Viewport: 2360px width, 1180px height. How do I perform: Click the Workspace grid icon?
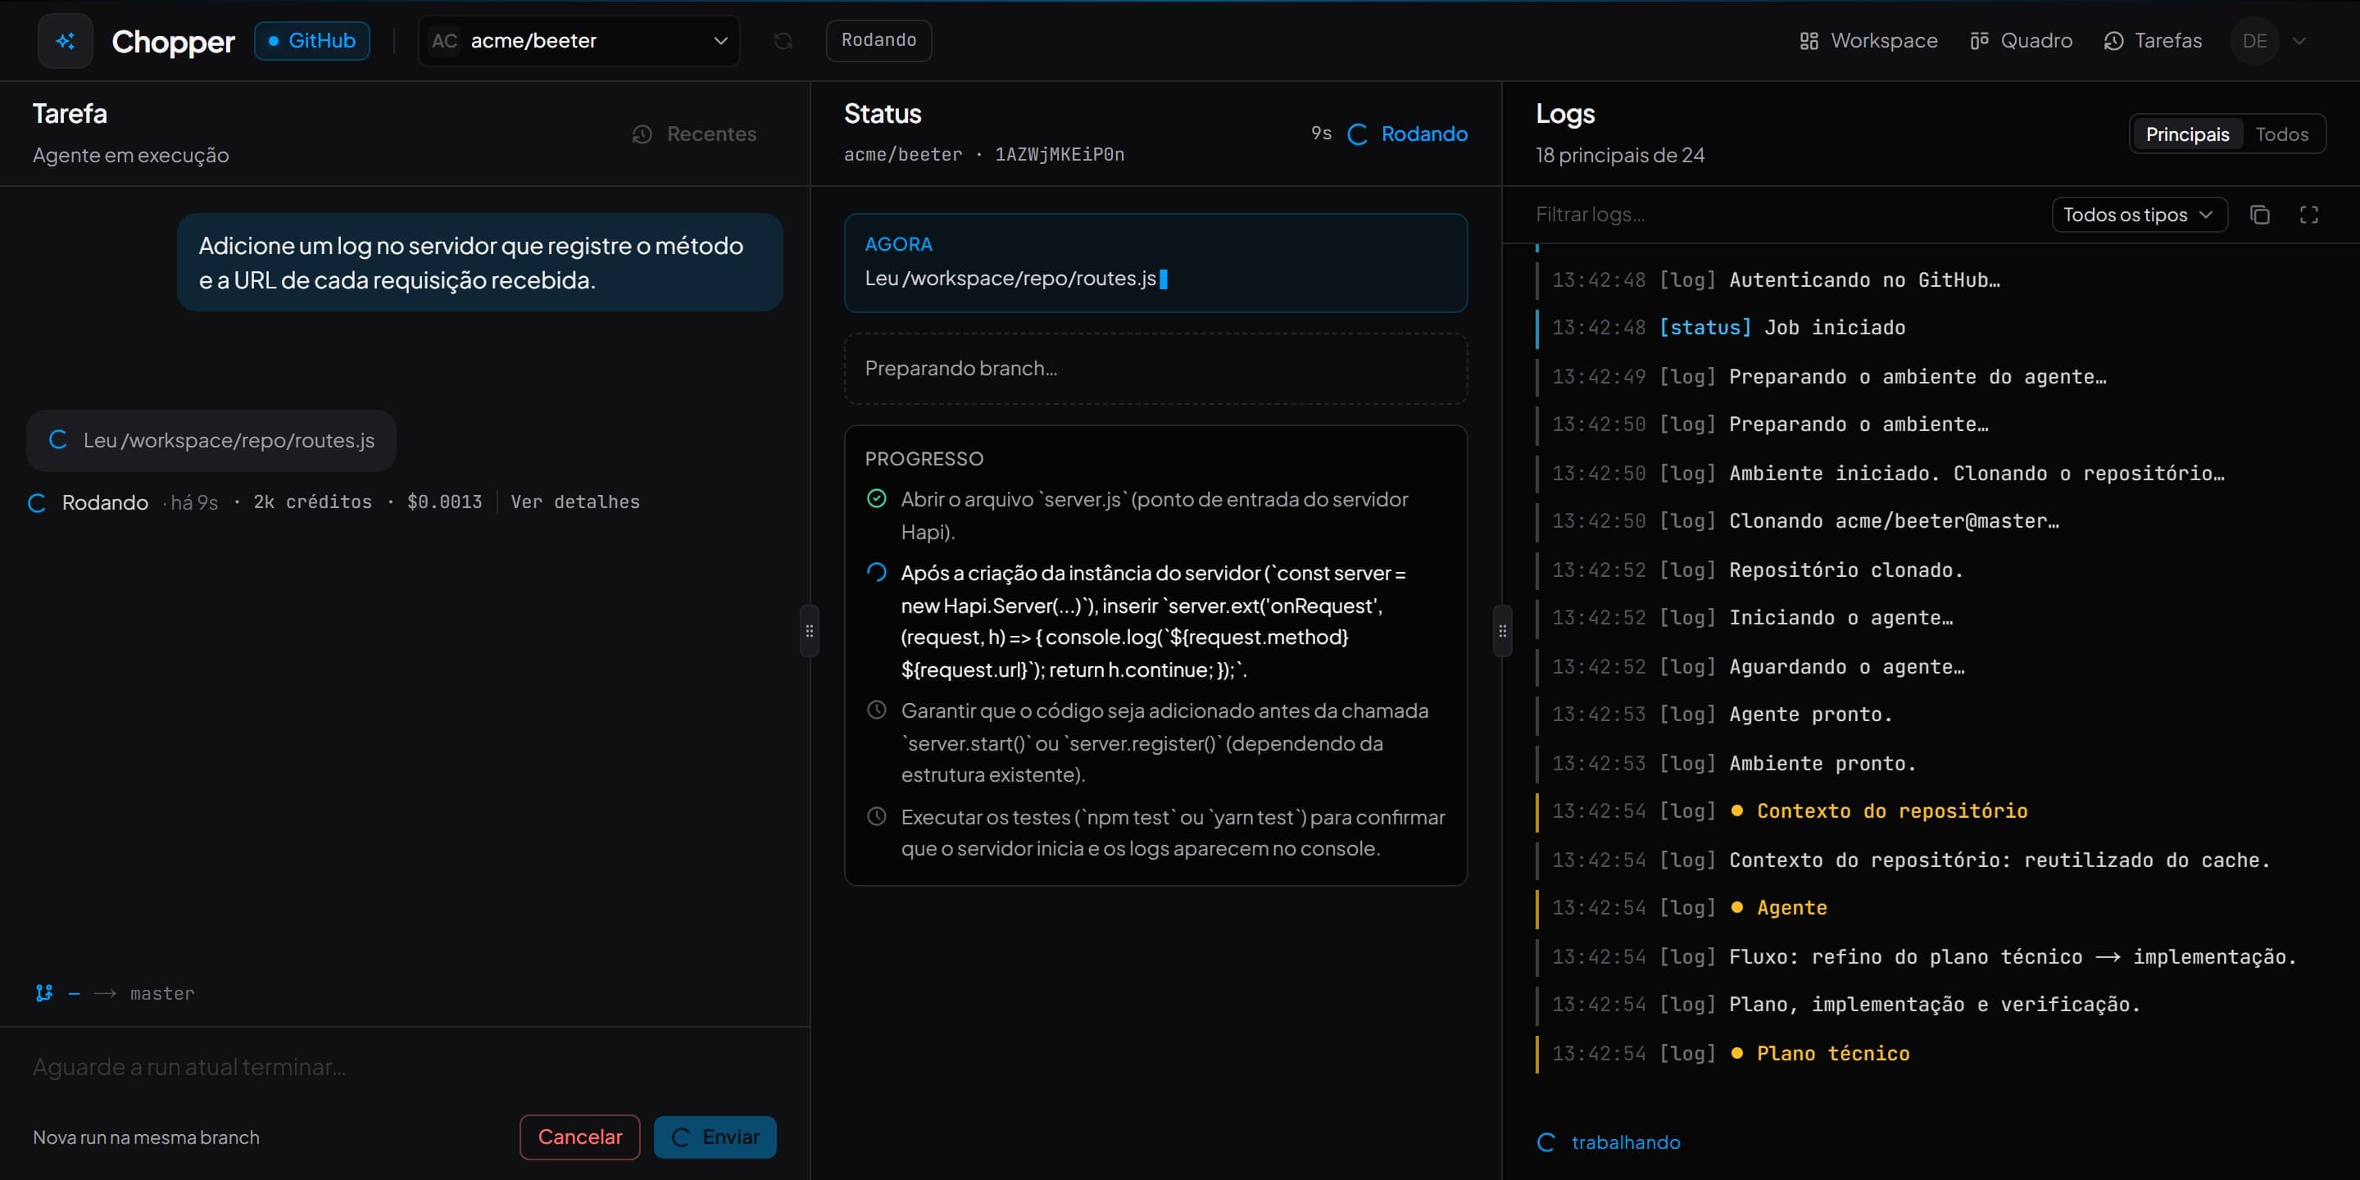tap(1809, 41)
